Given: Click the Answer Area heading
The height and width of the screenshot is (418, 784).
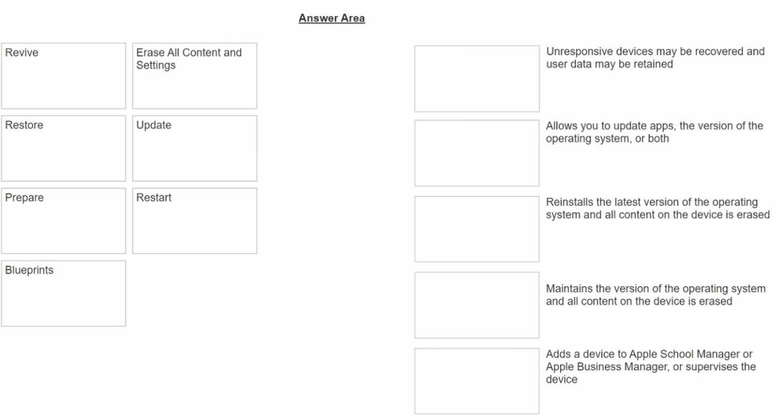Looking at the screenshot, I should coord(332,18).
